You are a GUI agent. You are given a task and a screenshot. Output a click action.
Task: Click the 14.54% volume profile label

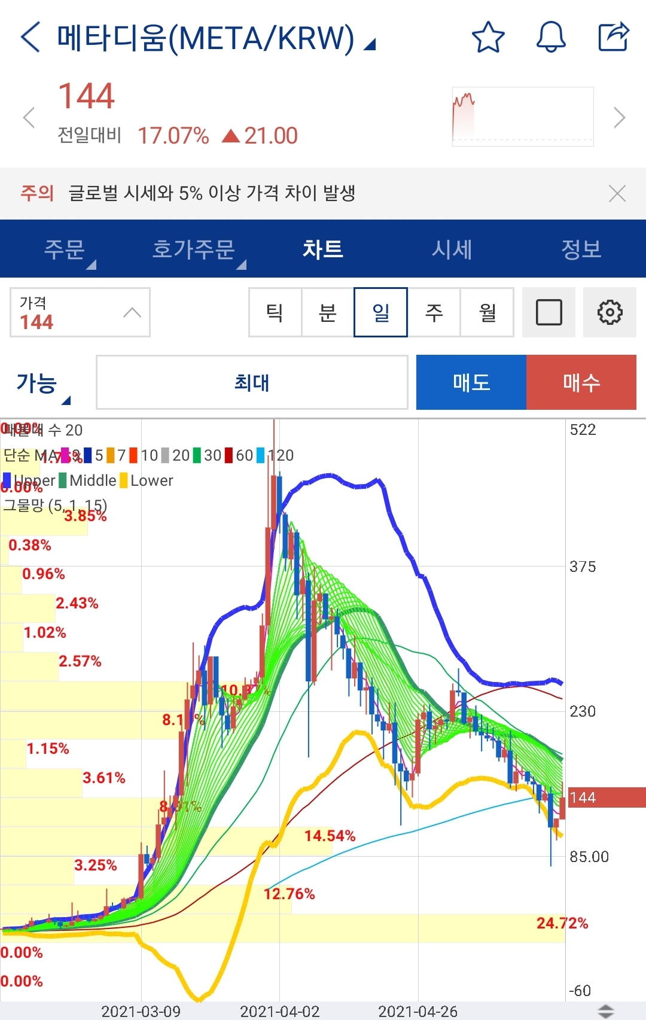(330, 836)
